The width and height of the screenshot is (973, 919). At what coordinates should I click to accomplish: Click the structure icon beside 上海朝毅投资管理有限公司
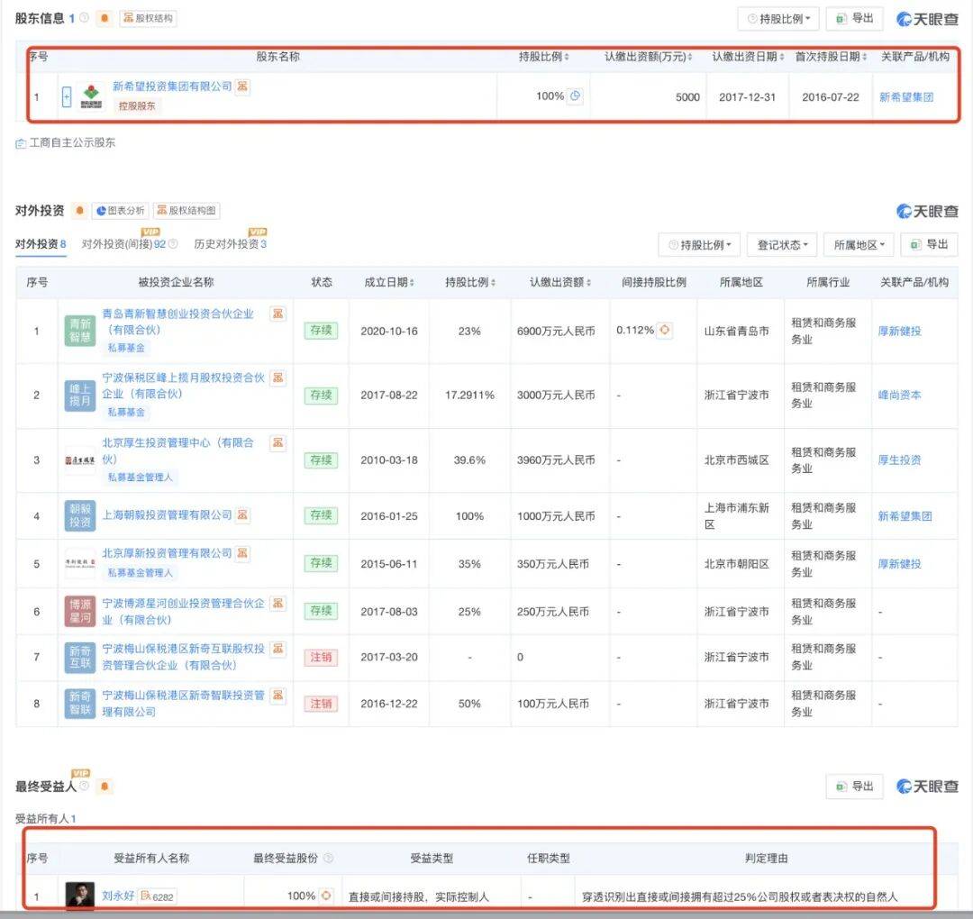click(242, 515)
